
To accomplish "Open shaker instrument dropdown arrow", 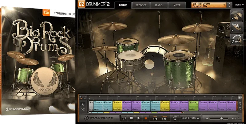I will click(x=232, y=30).
